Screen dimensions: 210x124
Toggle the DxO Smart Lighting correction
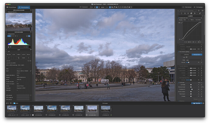179,52
